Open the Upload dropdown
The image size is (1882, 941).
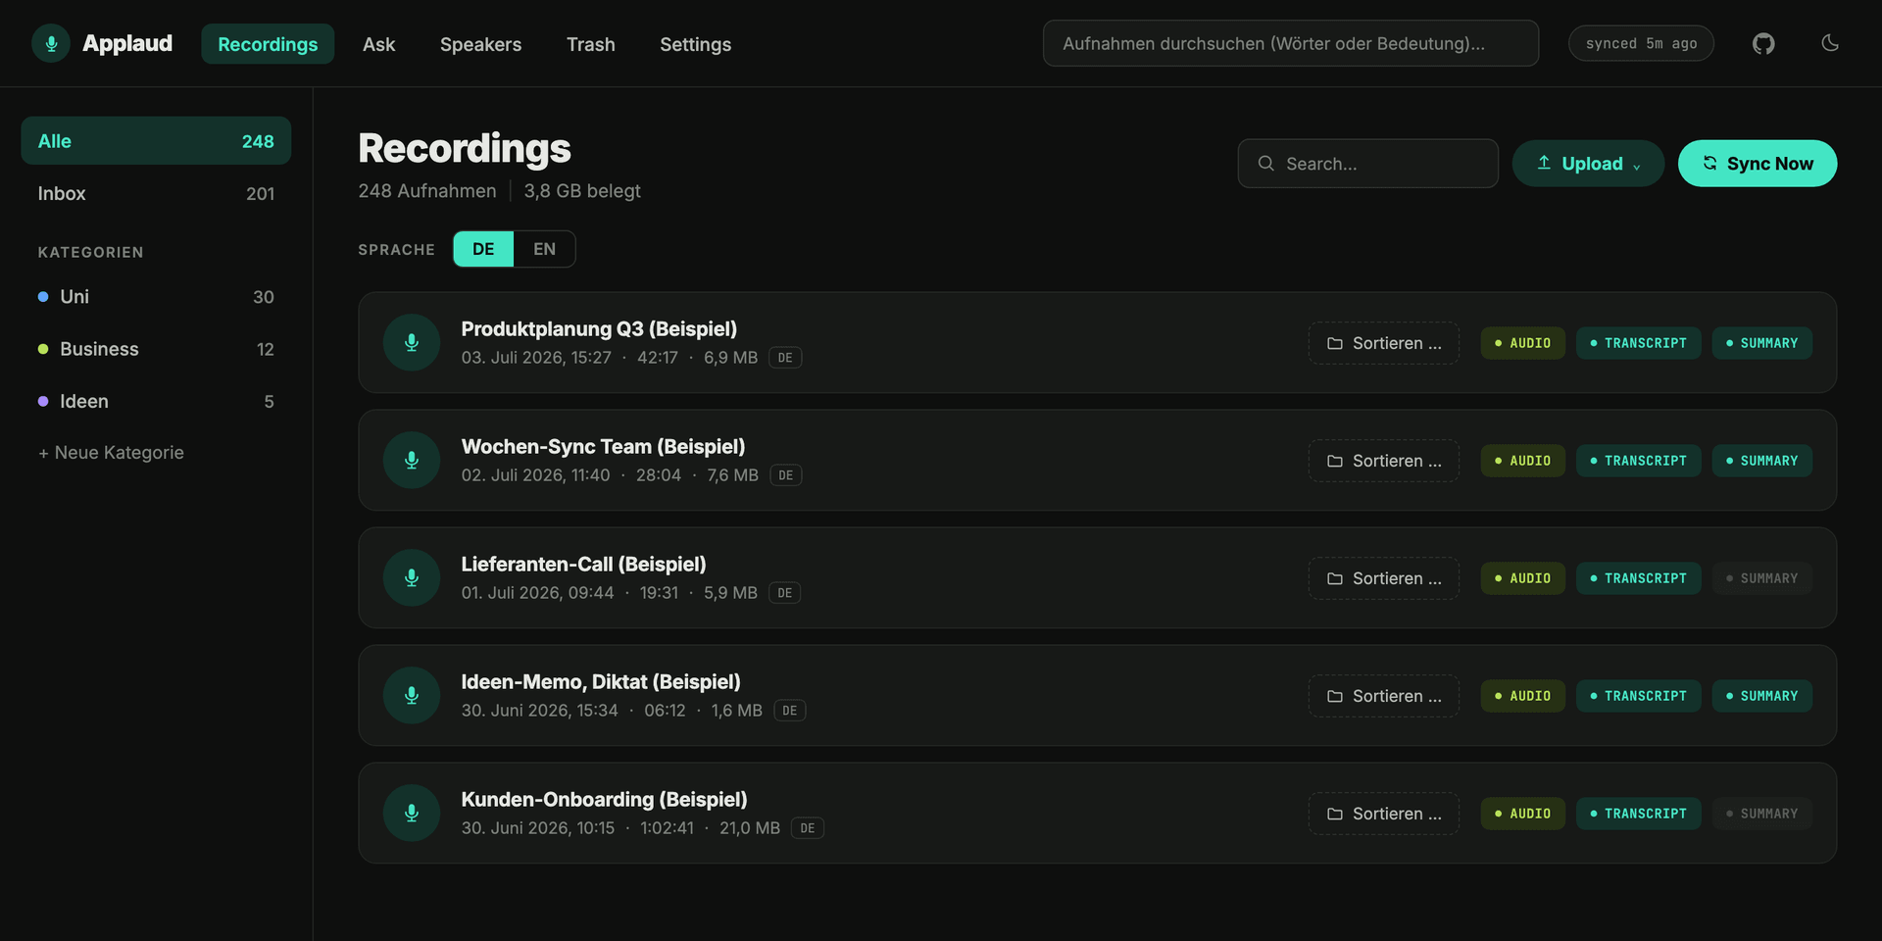1588,164
